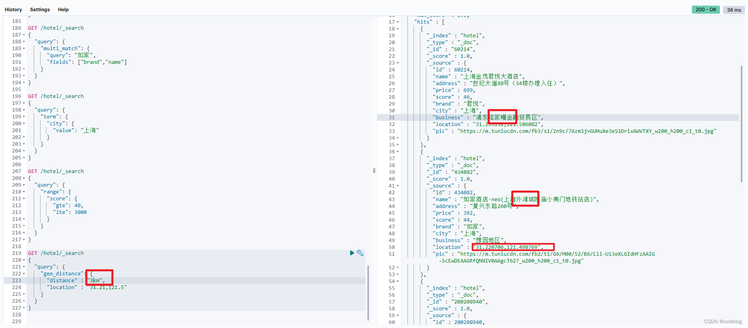This screenshot has width=748, height=328.
Task: Open the wrench request options menu
Action: click(x=360, y=253)
